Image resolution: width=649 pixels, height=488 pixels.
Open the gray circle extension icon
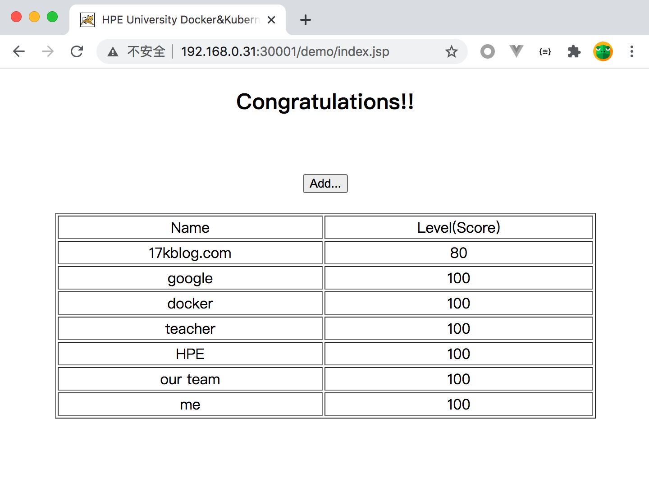(x=487, y=51)
